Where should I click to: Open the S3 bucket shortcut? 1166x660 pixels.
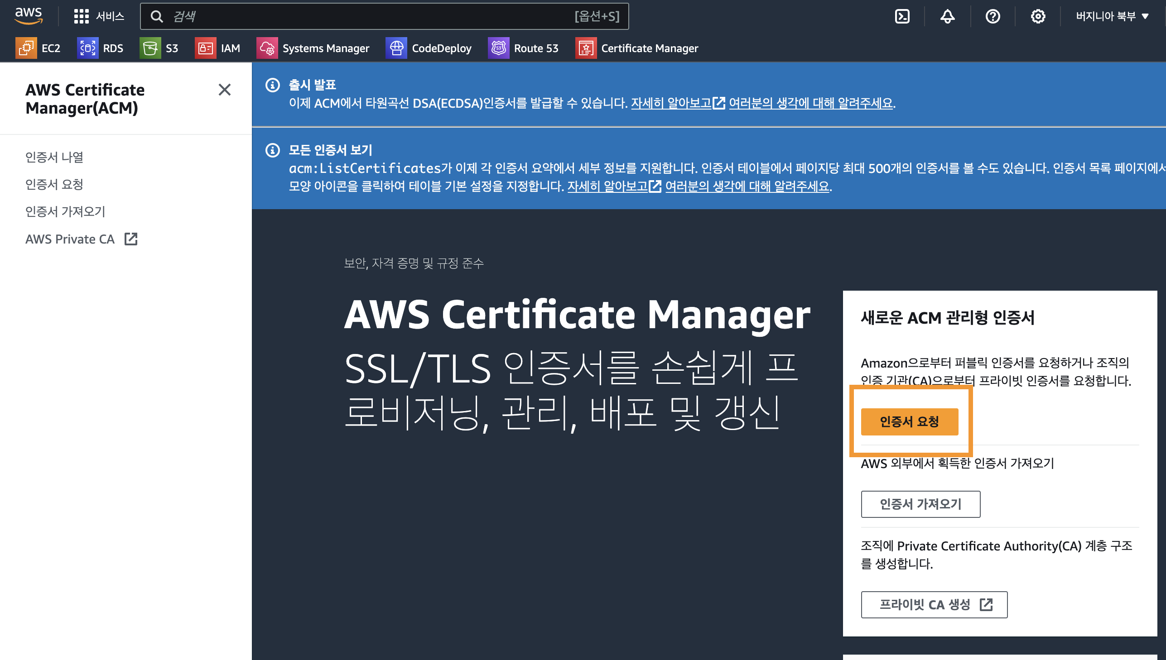click(159, 48)
